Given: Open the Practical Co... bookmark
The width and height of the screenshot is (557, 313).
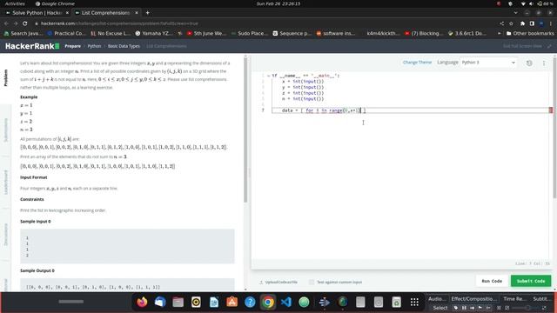Looking at the screenshot, I should tap(66, 33).
